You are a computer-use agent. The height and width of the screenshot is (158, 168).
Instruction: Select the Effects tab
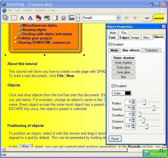pos(158,37)
